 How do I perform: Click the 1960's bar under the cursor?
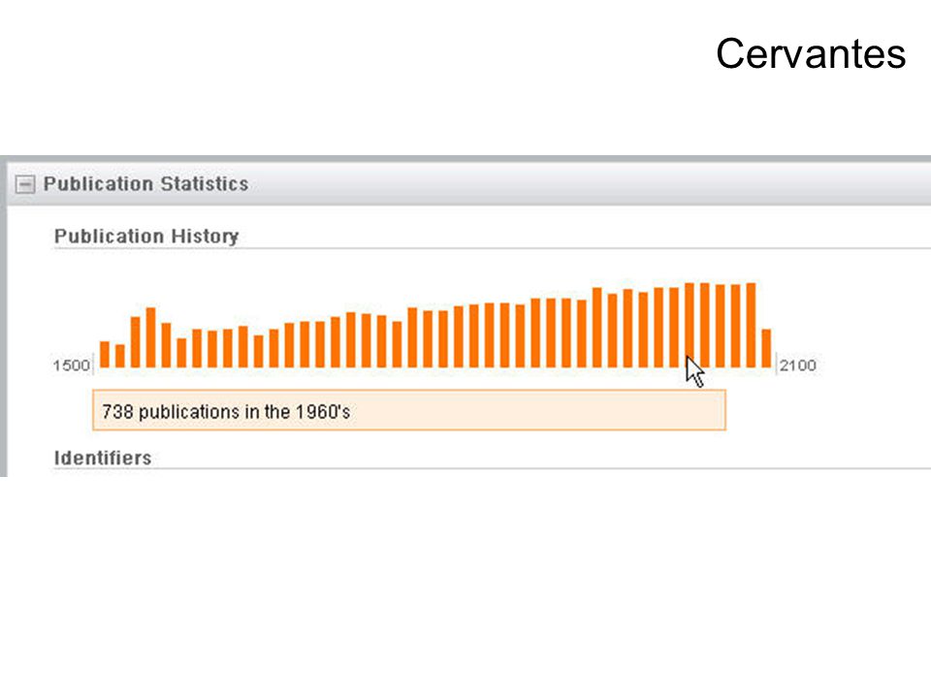(690, 326)
